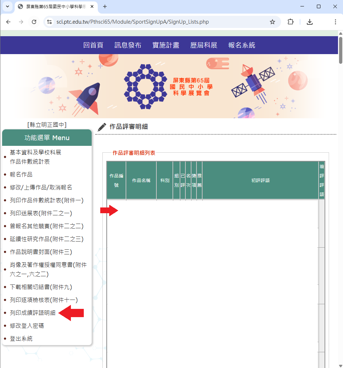Click the browser back arrow
Viewport: 343px width, 368px height.
point(9,22)
